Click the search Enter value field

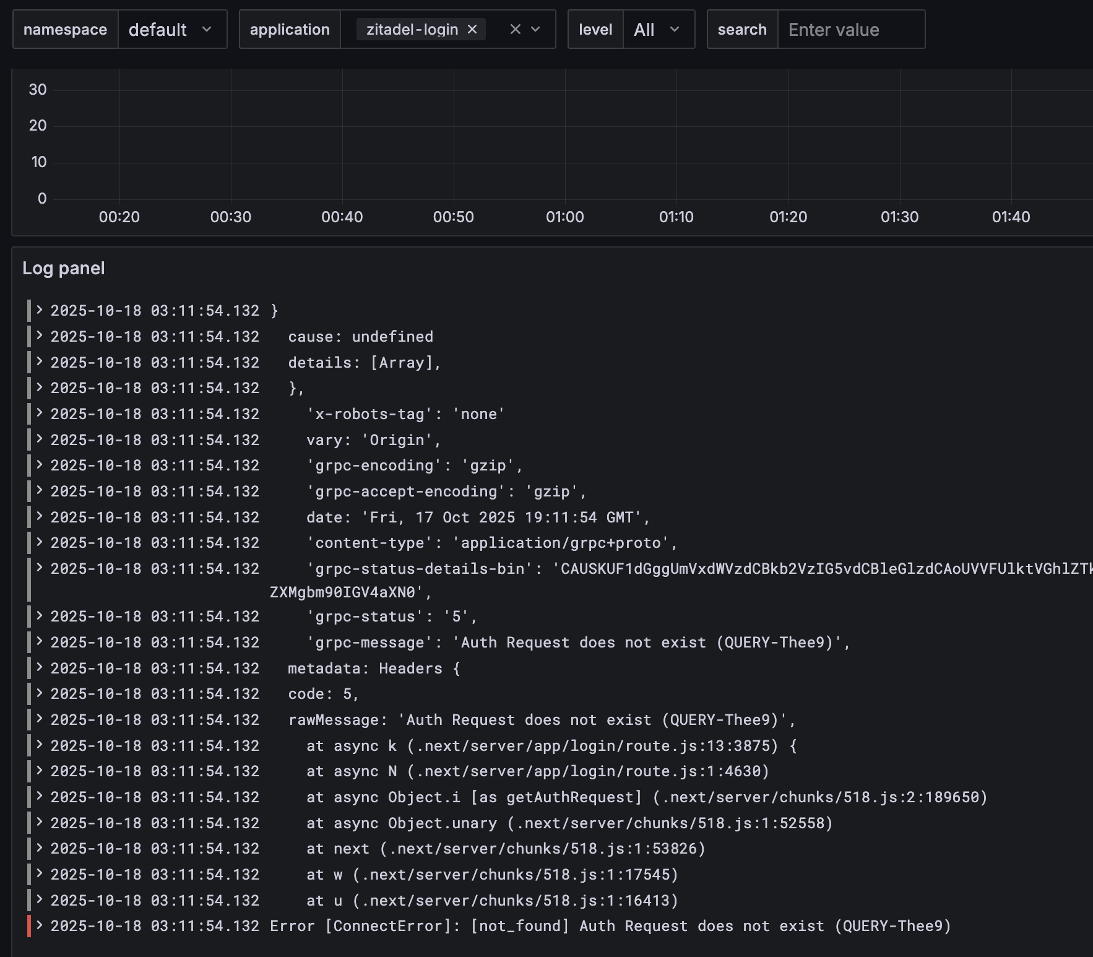click(850, 29)
